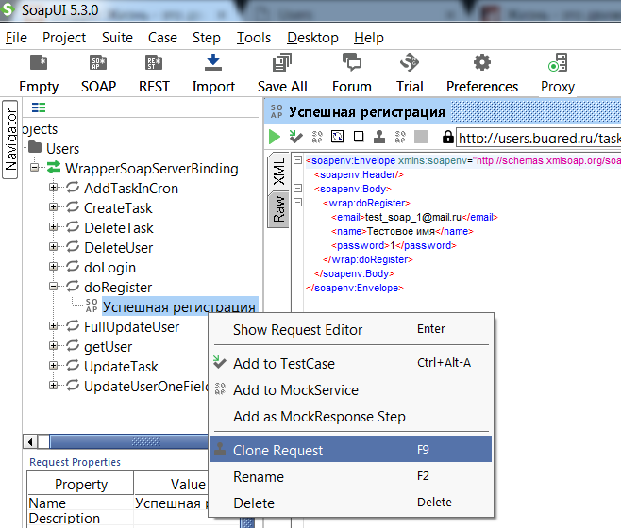Viewport: 621px width, 528px height.
Task: Open the Tools menu
Action: (x=254, y=38)
